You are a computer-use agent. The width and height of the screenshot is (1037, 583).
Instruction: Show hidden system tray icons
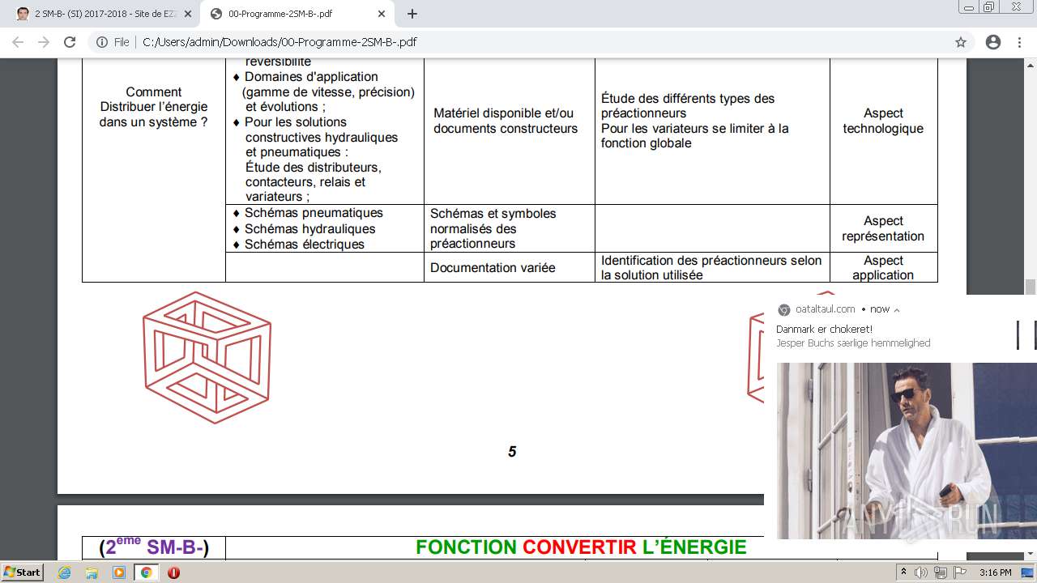[x=903, y=572]
